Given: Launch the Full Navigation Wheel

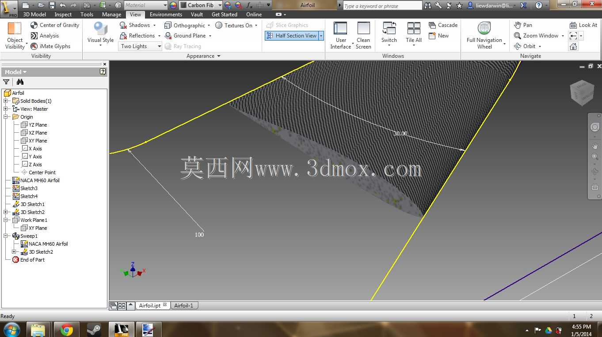Looking at the screenshot, I should 484,35.
